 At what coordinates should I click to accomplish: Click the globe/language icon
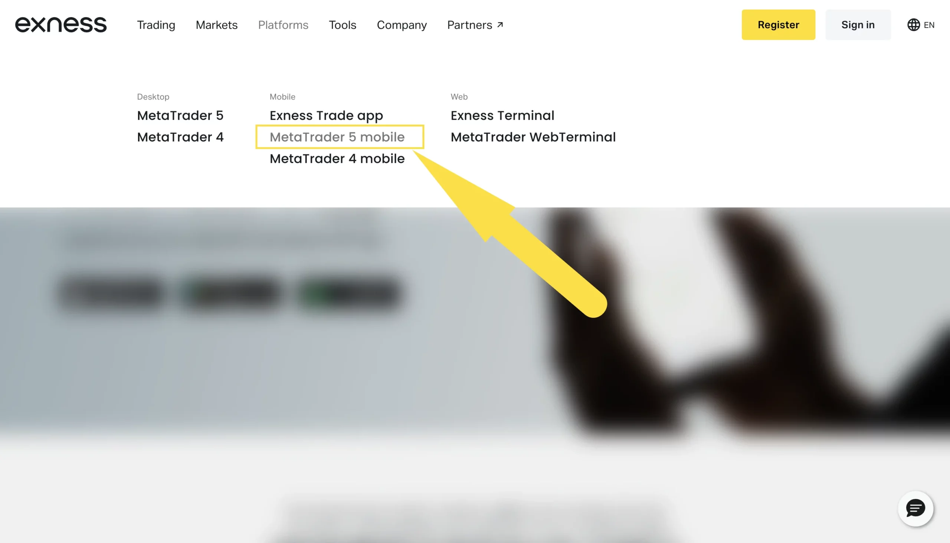pos(914,25)
